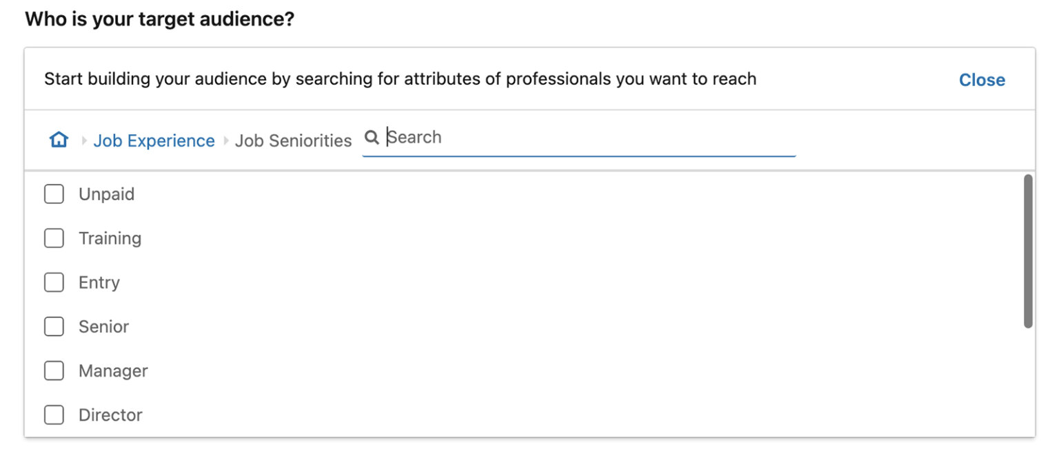Screen dimensions: 1059x451
Task: Tick the Manager checkbox
Action: 54,370
